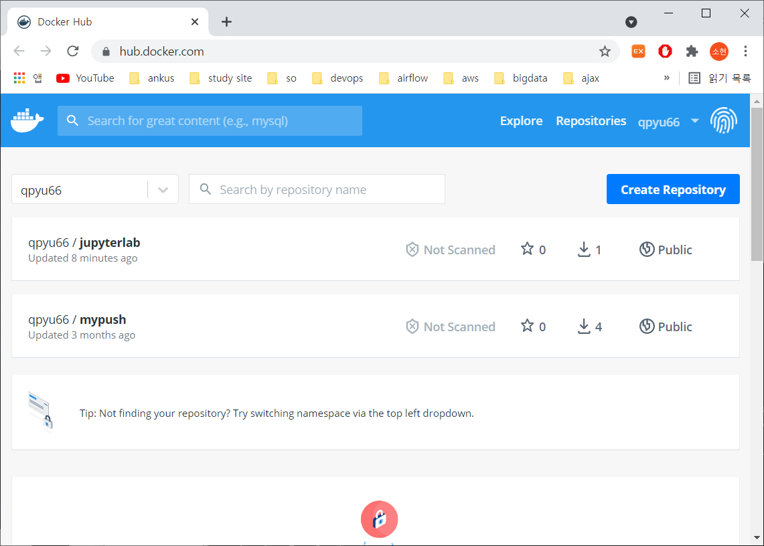Go to Explore in the navbar
This screenshot has width=764, height=546.
(521, 121)
